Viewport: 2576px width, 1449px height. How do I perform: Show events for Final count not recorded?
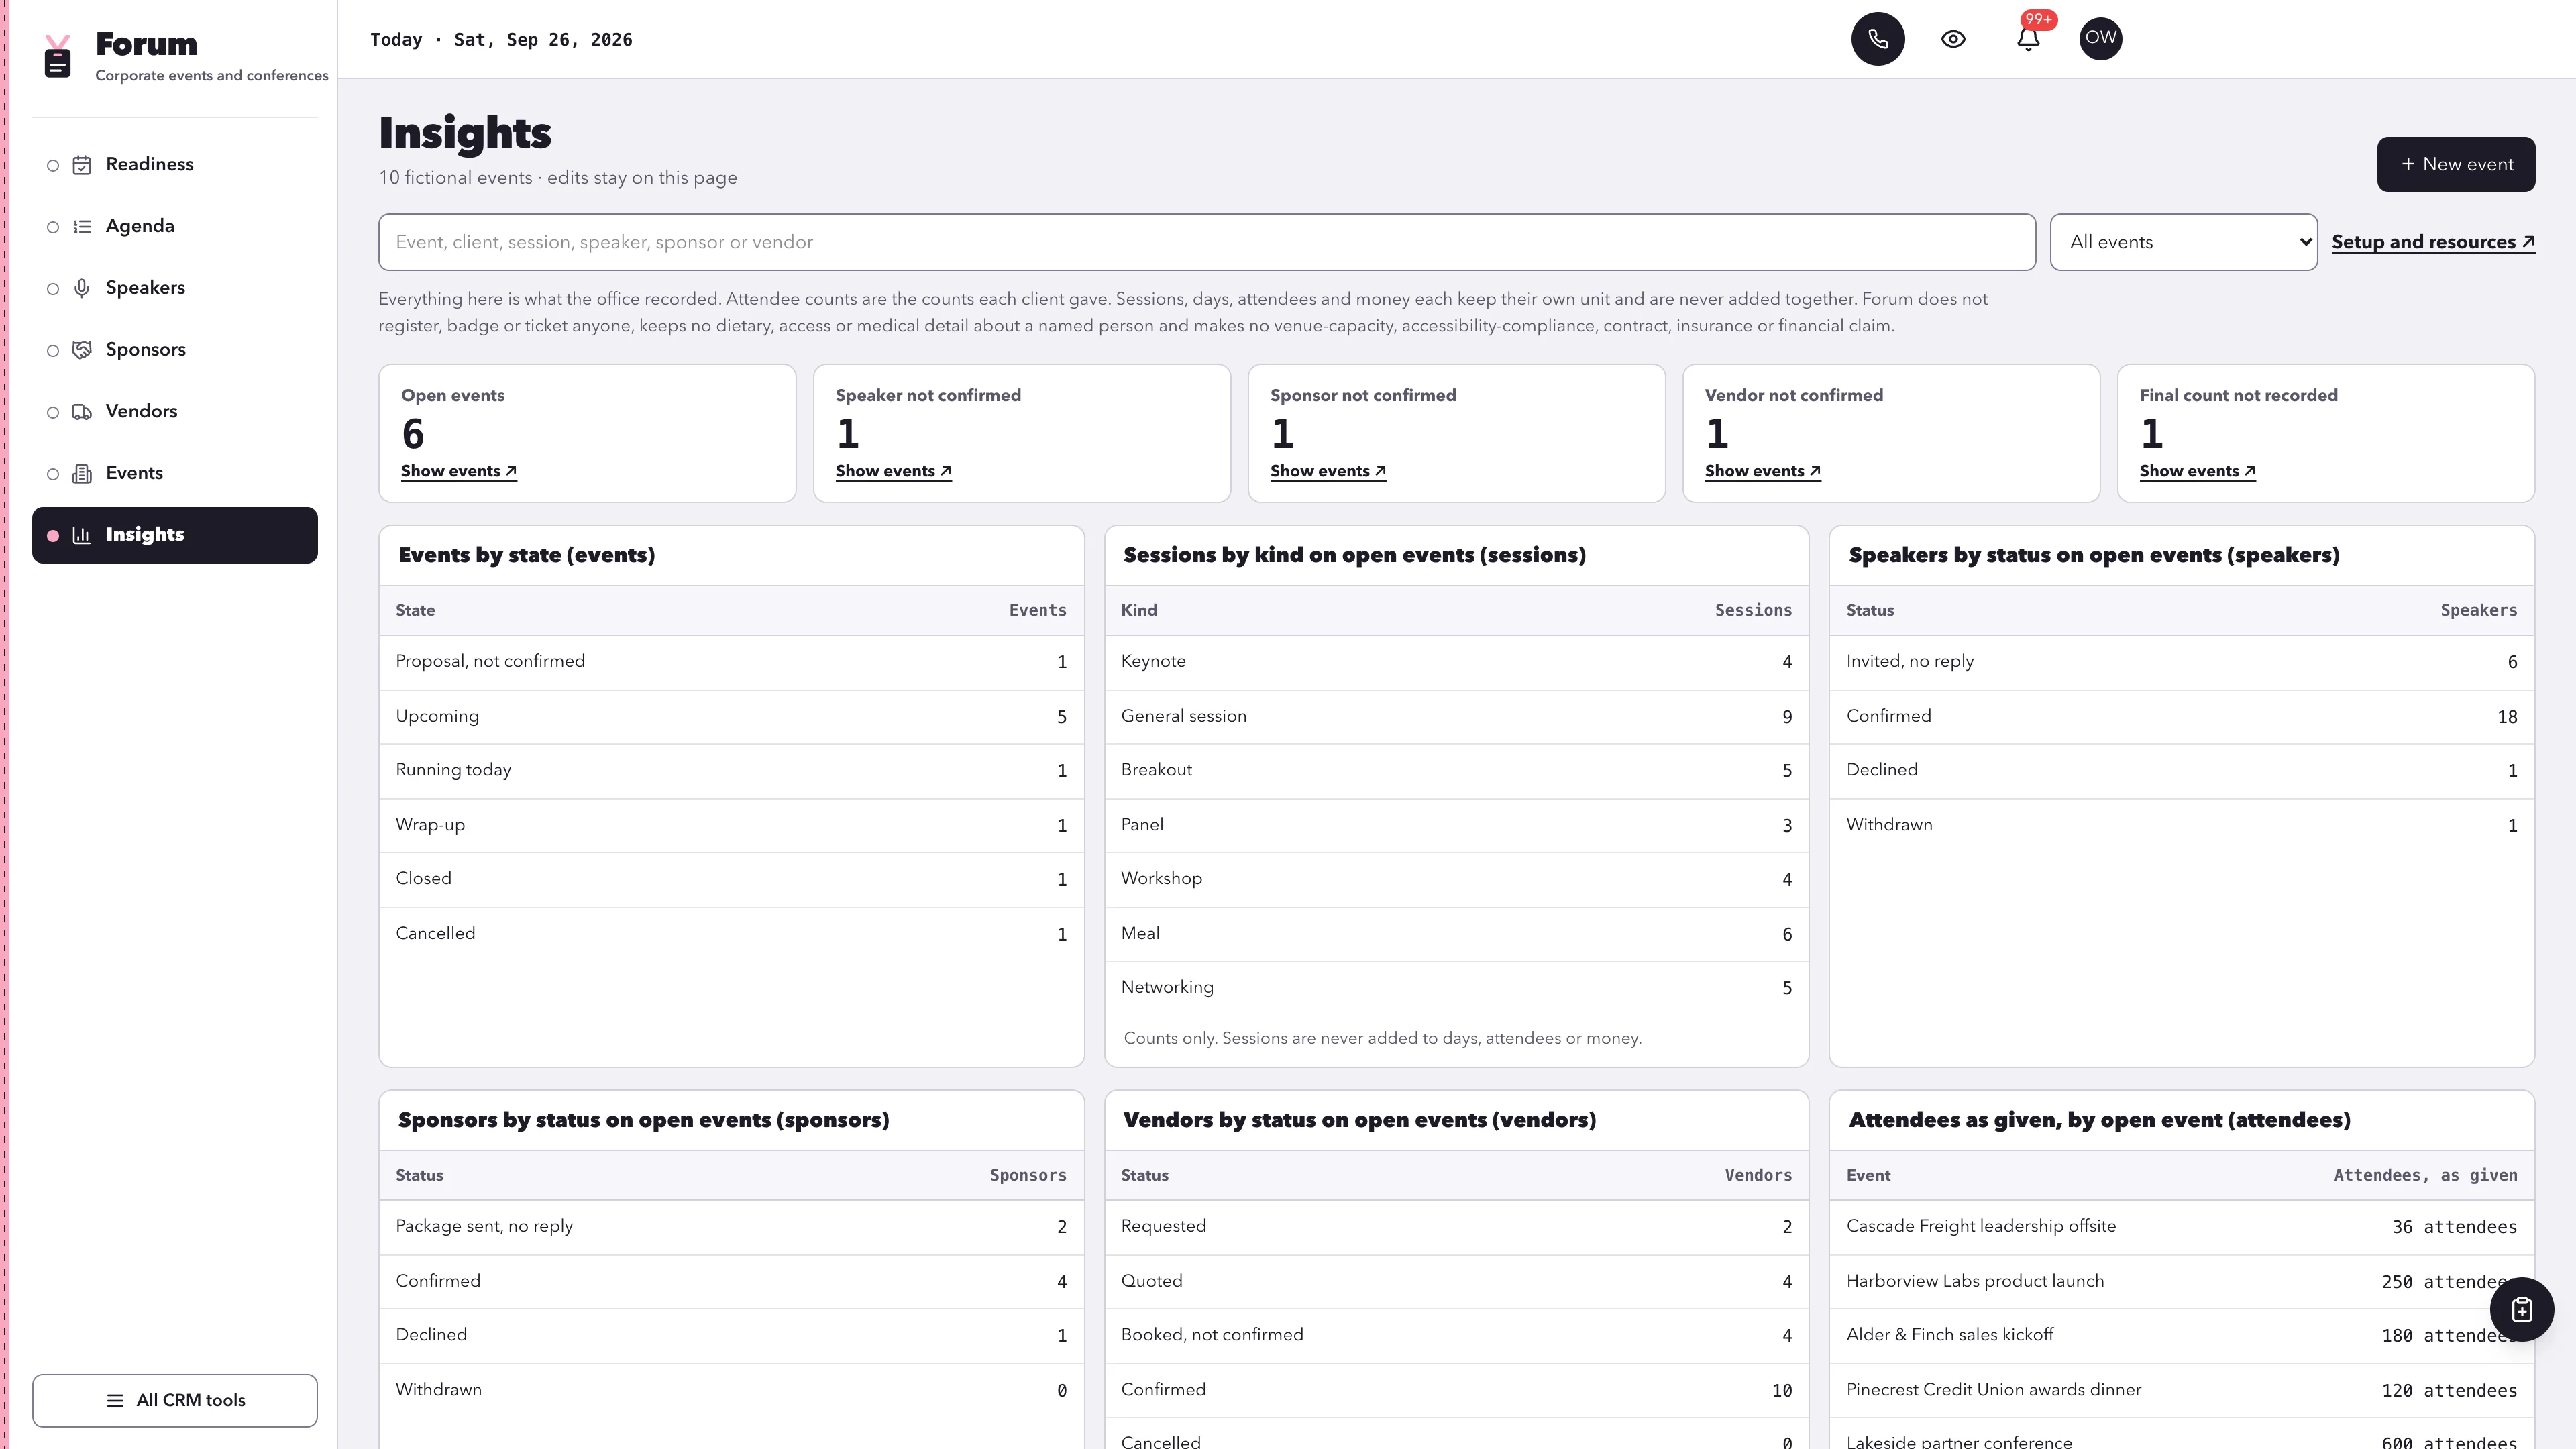[2197, 471]
